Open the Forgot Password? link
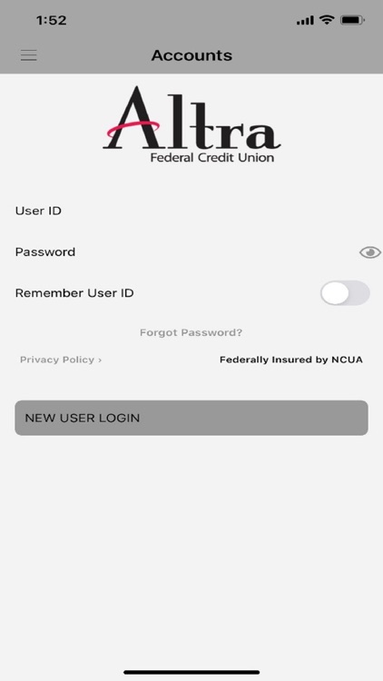The height and width of the screenshot is (681, 383). [191, 332]
